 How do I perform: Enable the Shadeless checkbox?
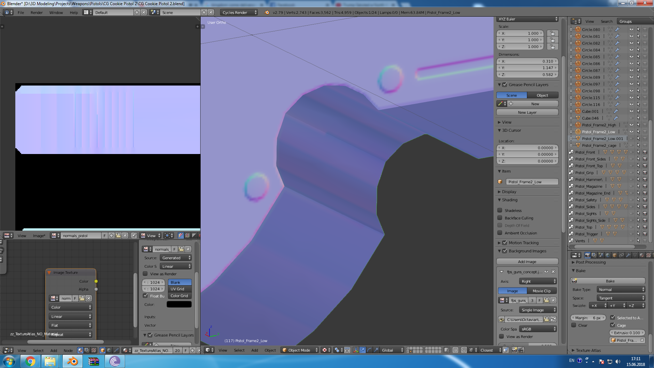coord(500,210)
